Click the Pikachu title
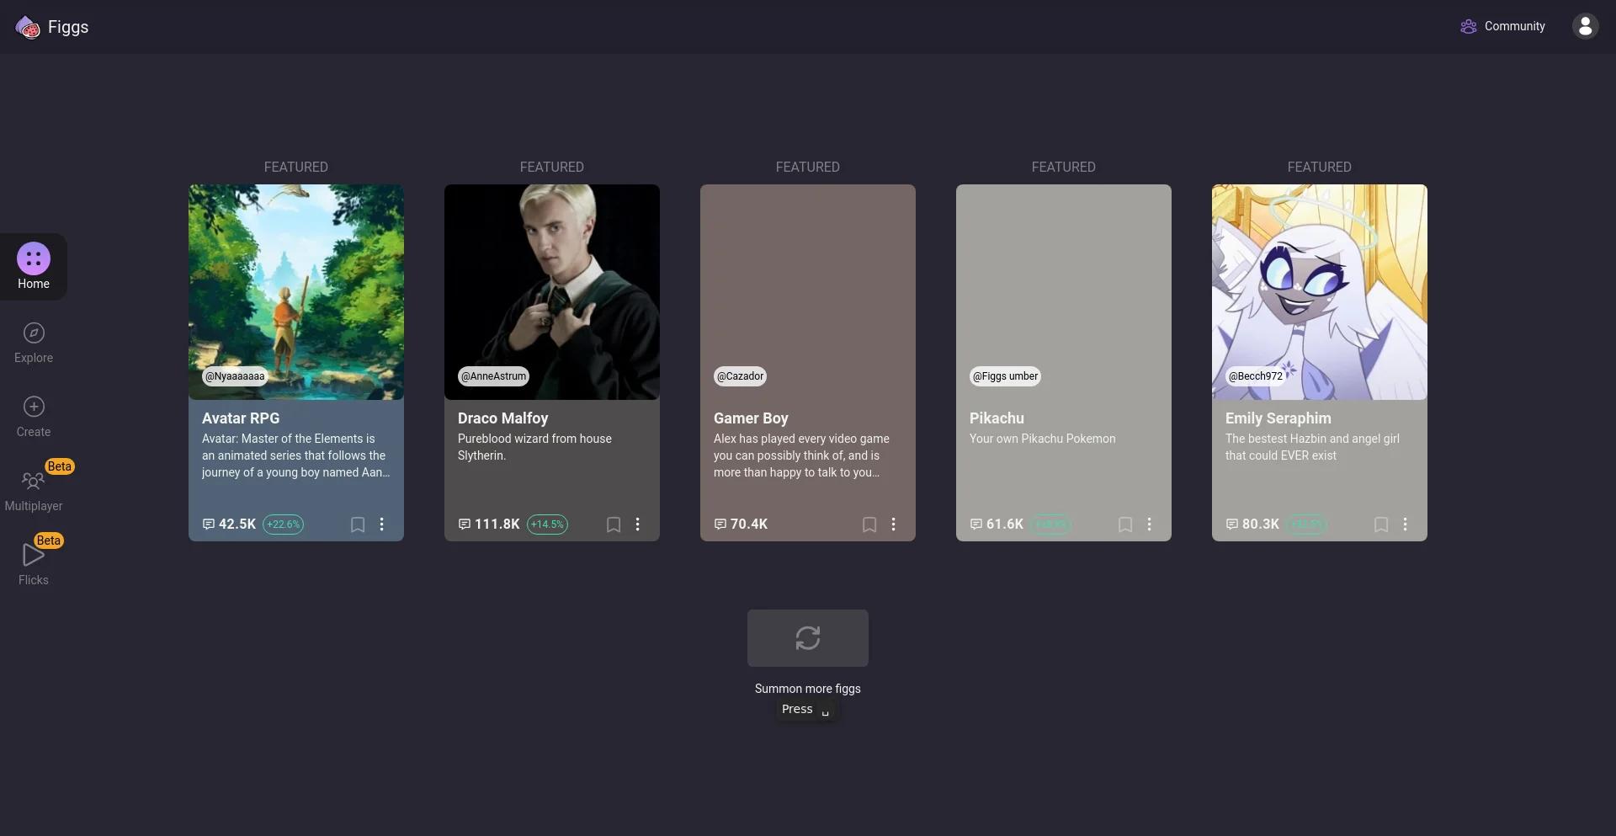1616x836 pixels. pyautogui.click(x=997, y=418)
